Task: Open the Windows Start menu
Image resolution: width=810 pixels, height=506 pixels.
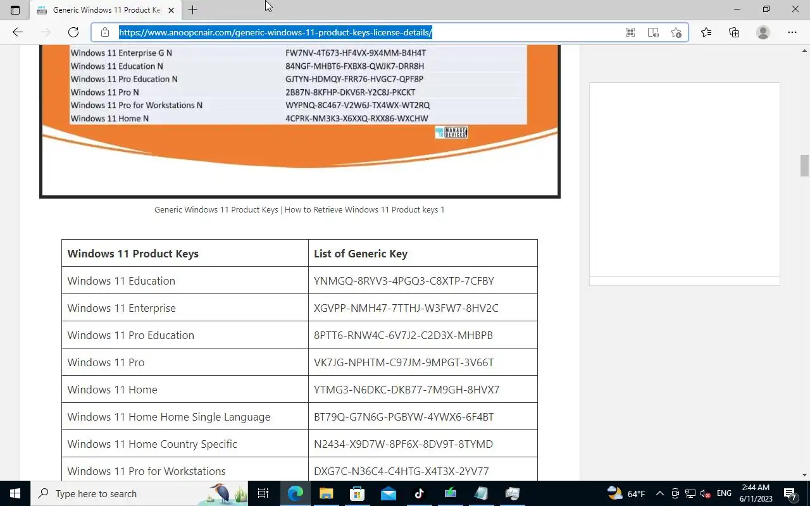Action: click(x=15, y=493)
